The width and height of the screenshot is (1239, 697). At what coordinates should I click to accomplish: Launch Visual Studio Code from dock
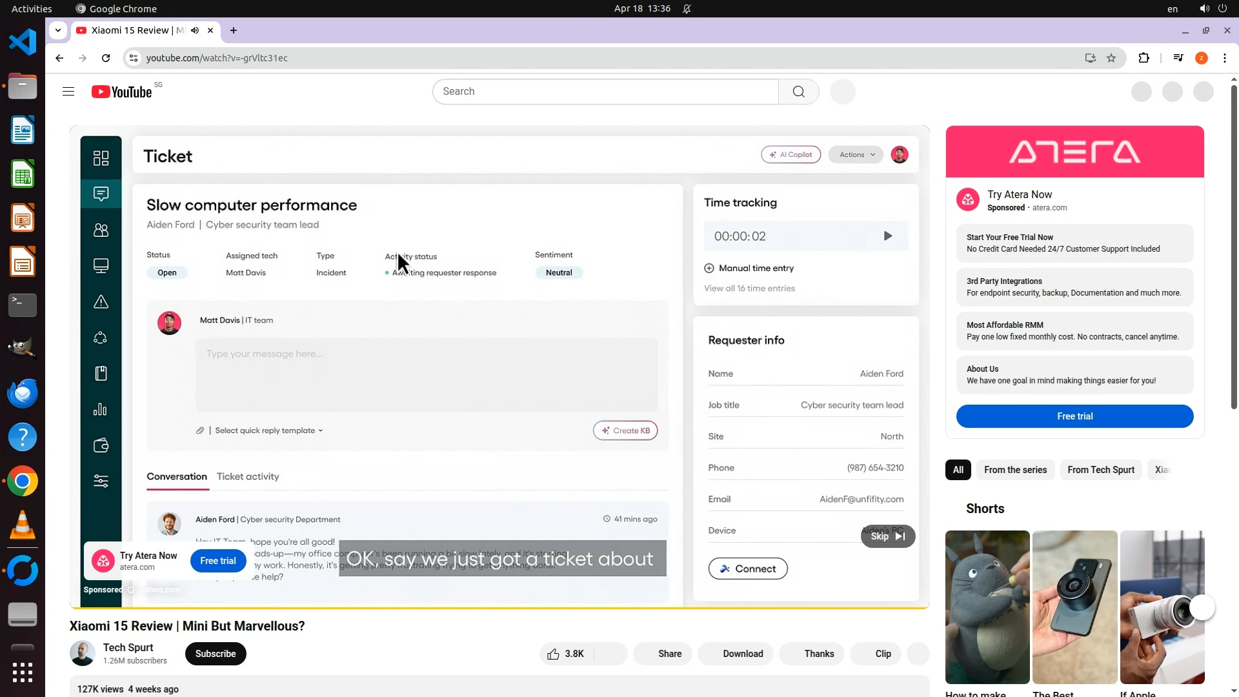(x=23, y=43)
